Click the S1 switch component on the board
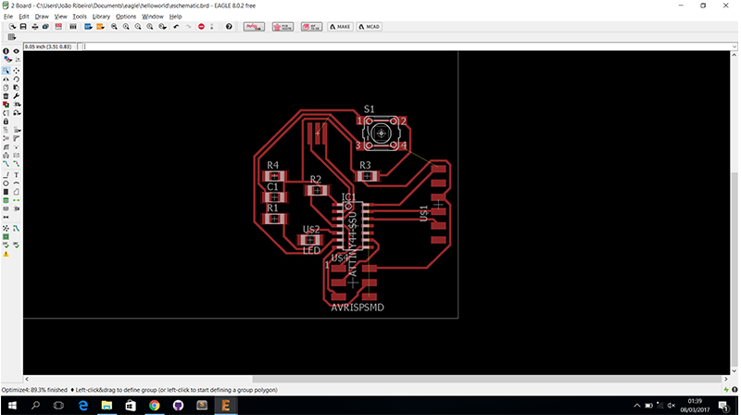Image resolution: width=741 pixels, height=415 pixels. [382, 133]
